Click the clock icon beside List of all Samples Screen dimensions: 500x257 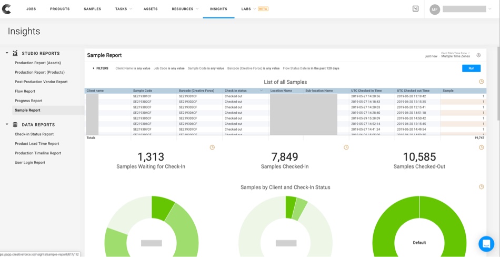click(481, 82)
